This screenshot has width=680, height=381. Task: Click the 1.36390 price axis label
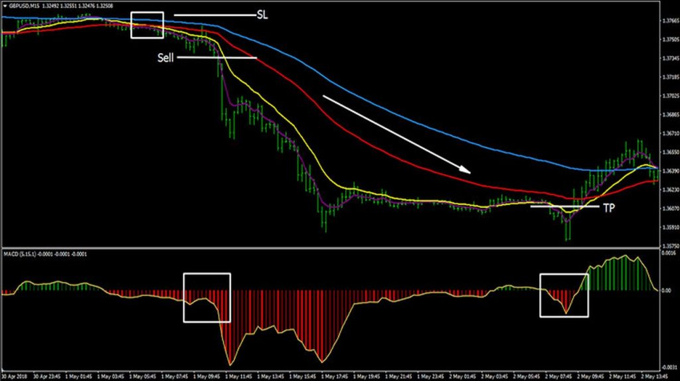[670, 171]
